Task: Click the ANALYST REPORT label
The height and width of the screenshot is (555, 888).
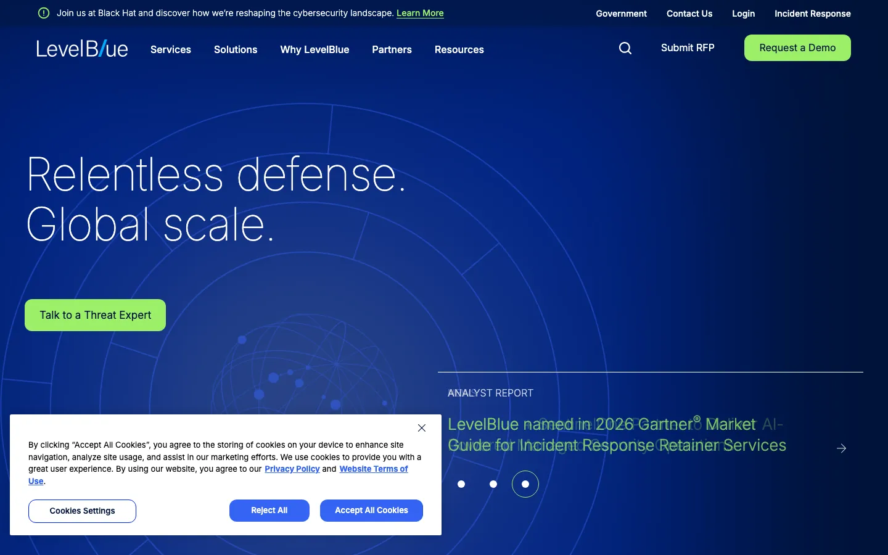Action: click(x=490, y=393)
